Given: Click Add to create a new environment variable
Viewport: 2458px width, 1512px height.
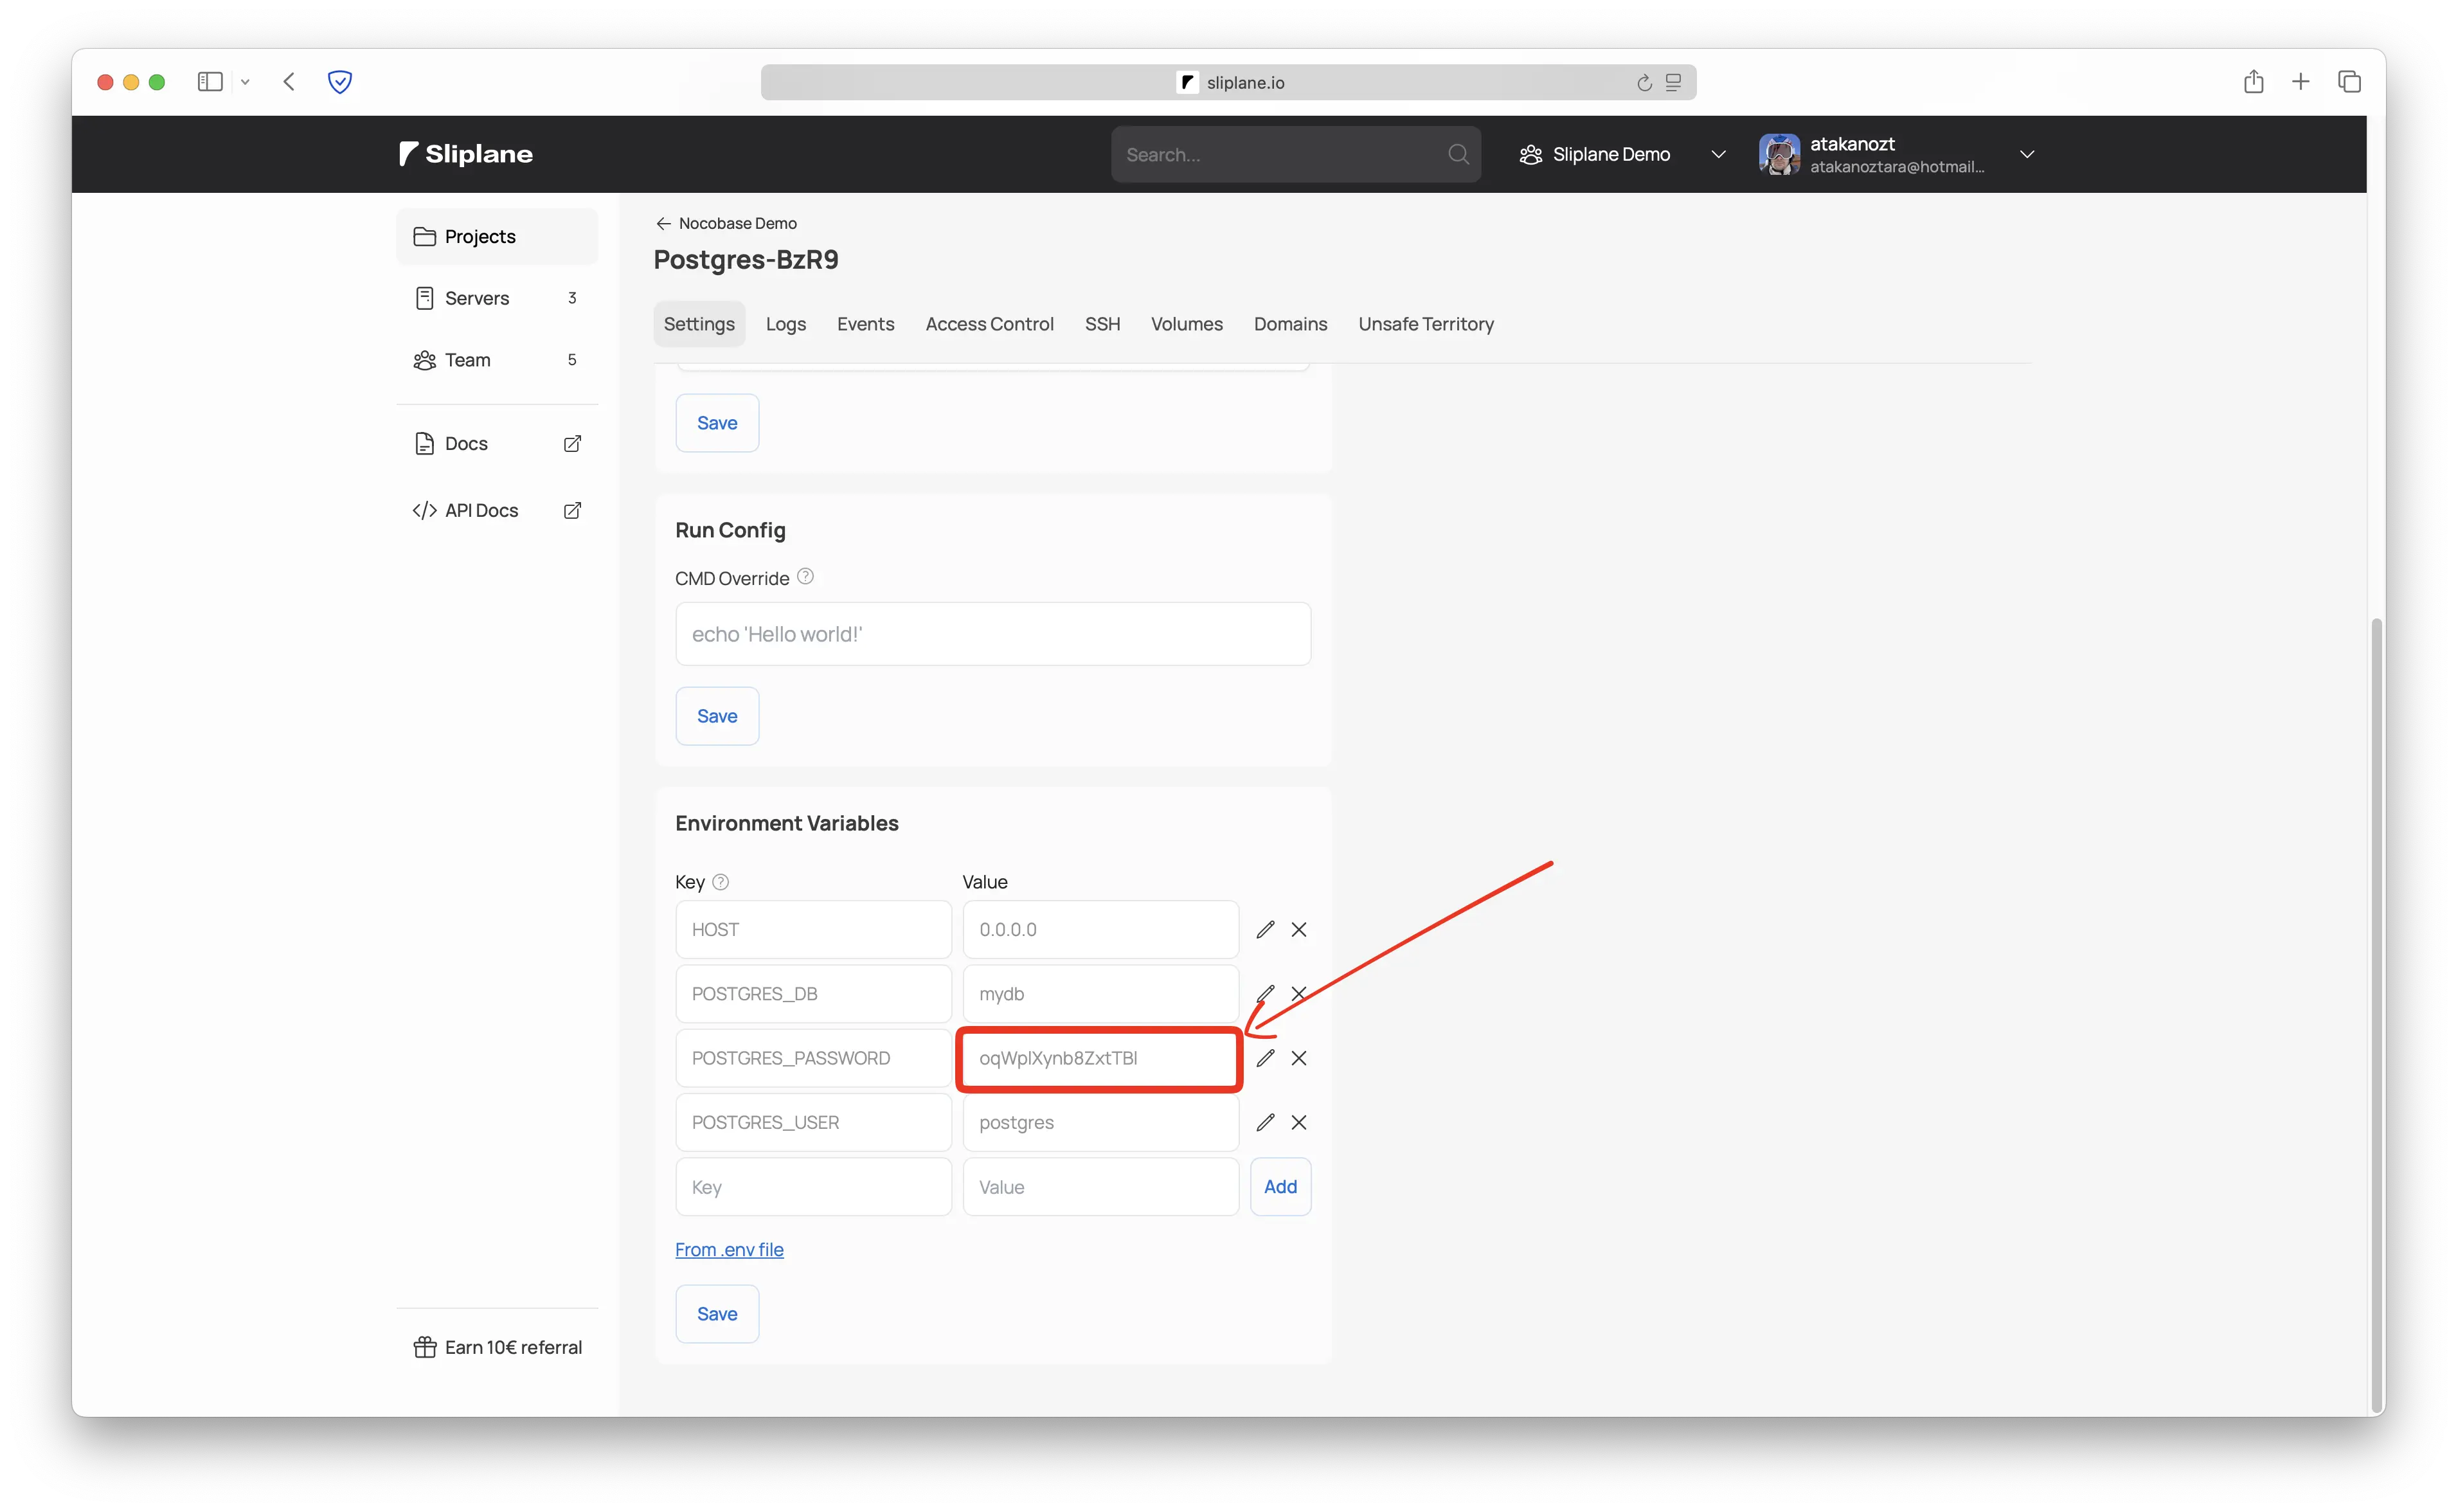Looking at the screenshot, I should click(x=1280, y=1186).
